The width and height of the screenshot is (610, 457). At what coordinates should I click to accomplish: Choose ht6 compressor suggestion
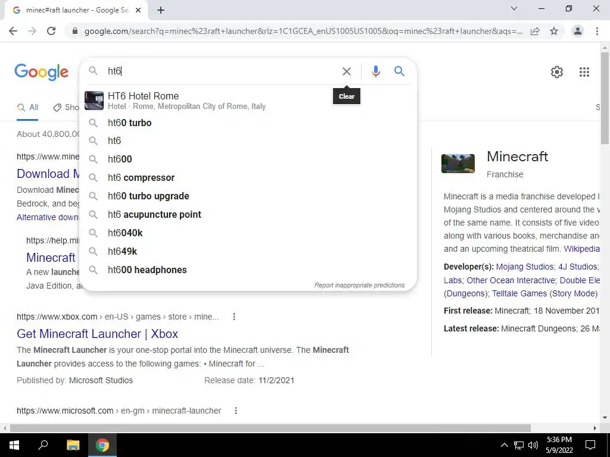point(248,177)
